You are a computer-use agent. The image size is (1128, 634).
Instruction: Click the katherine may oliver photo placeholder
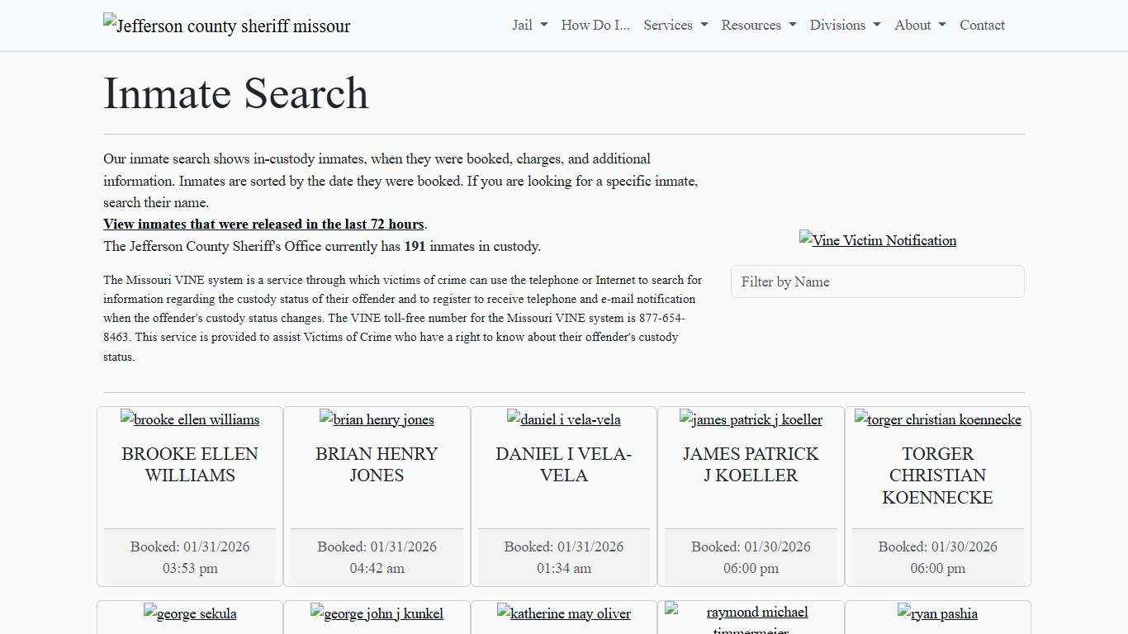(x=563, y=613)
